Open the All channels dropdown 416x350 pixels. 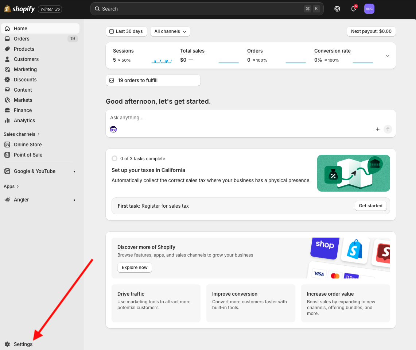coord(170,31)
